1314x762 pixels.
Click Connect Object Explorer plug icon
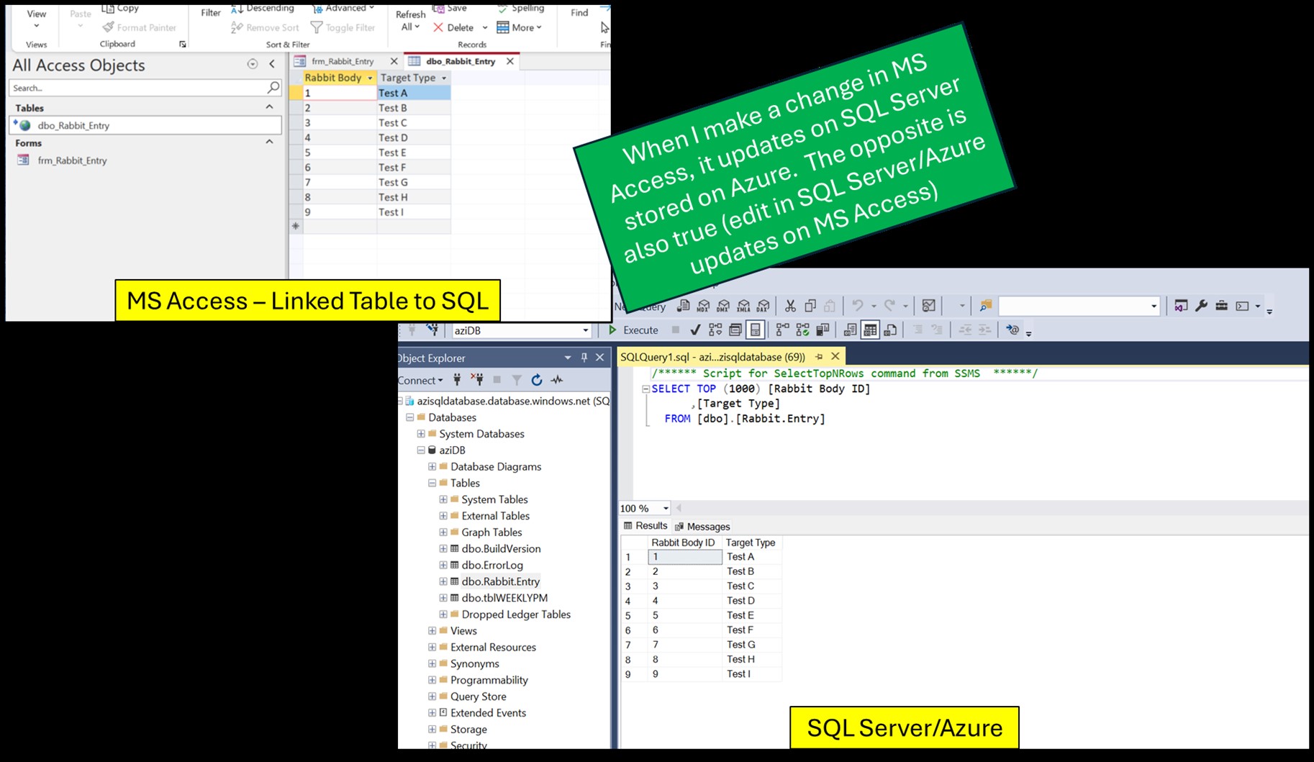pos(457,380)
